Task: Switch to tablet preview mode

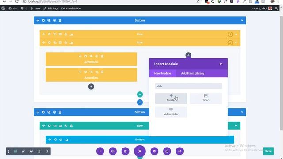Action: 39,151
